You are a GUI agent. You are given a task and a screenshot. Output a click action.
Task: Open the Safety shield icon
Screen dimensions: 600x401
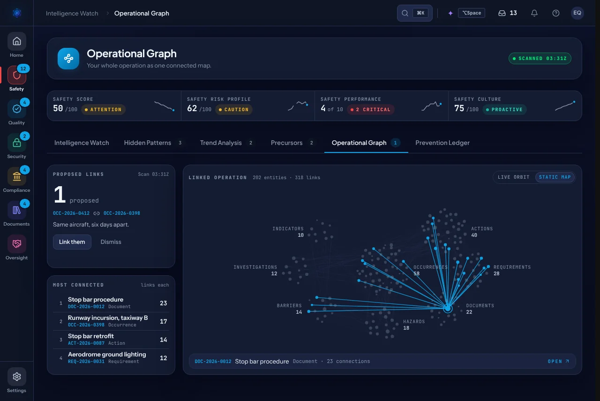click(16, 75)
